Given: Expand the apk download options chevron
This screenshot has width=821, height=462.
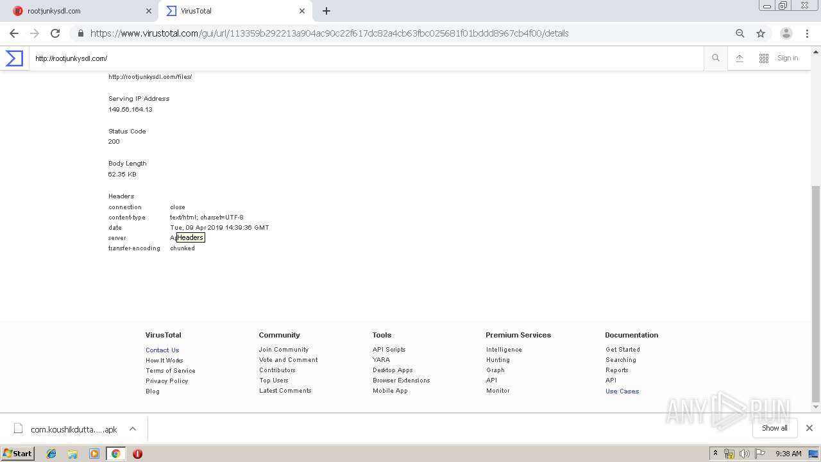Looking at the screenshot, I should [x=133, y=429].
